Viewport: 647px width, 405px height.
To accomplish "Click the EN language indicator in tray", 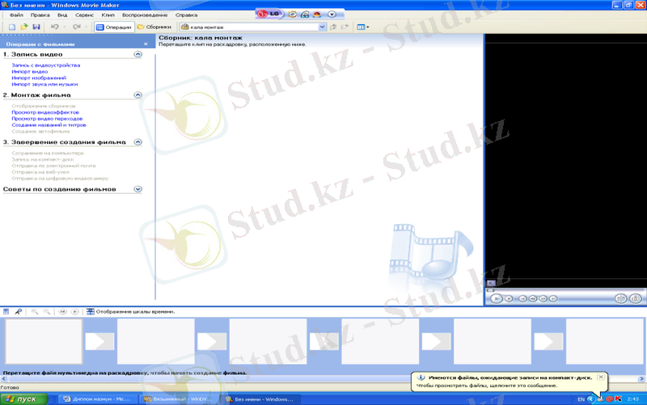I will (x=581, y=399).
